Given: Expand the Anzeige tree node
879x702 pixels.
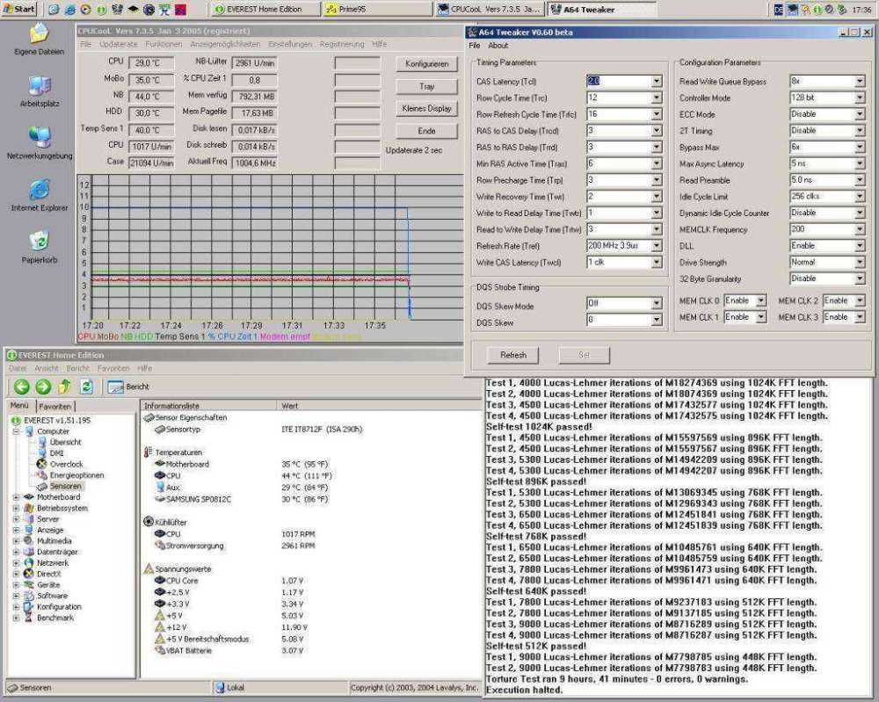Looking at the screenshot, I should [x=16, y=530].
